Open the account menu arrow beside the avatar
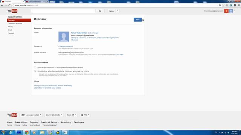The image size is (241, 135). pos(234,11)
